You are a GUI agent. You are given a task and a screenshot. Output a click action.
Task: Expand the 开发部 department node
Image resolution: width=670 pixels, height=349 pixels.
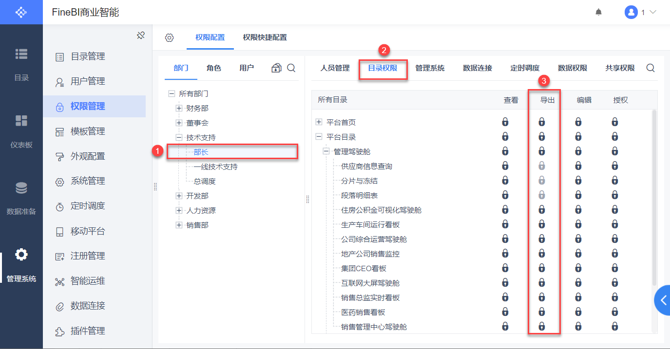179,196
